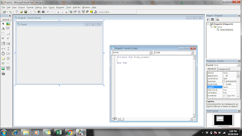Select the FileListBox control tool

click(x=8, y=59)
